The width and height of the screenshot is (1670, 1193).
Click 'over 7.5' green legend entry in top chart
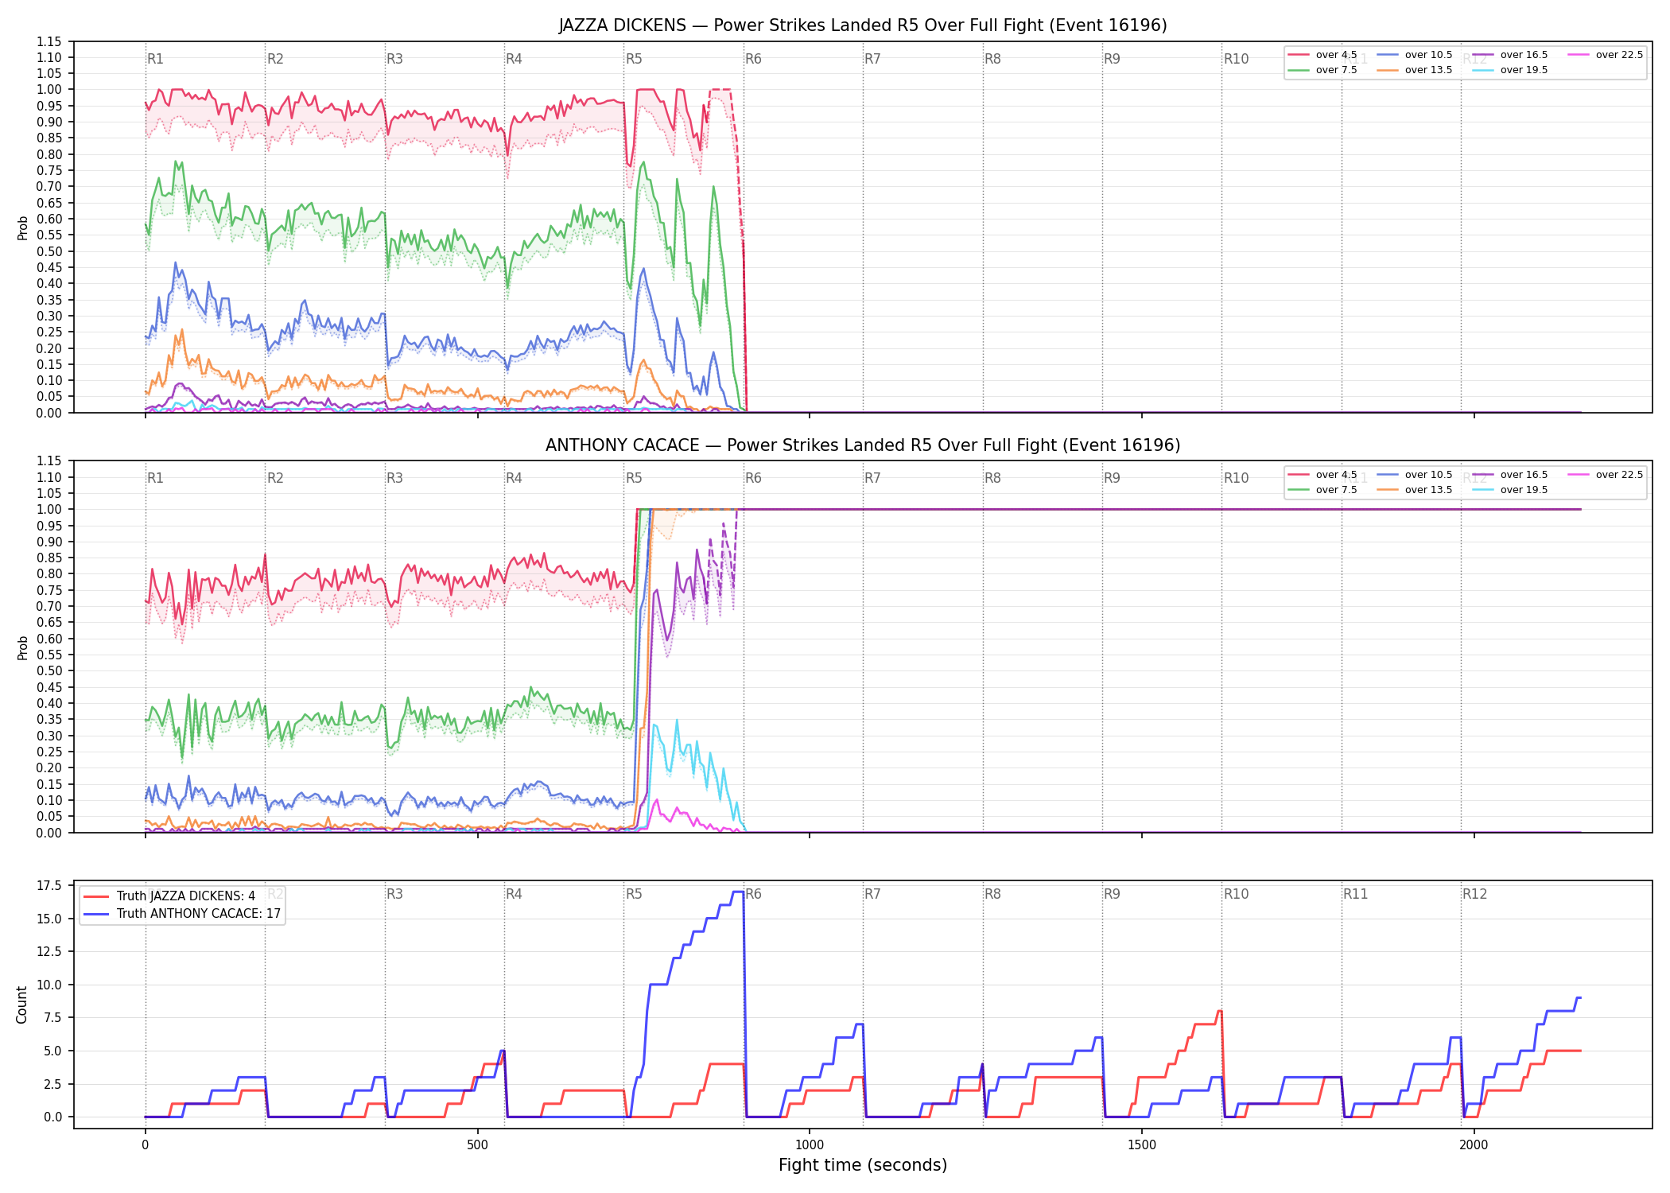tap(1322, 70)
